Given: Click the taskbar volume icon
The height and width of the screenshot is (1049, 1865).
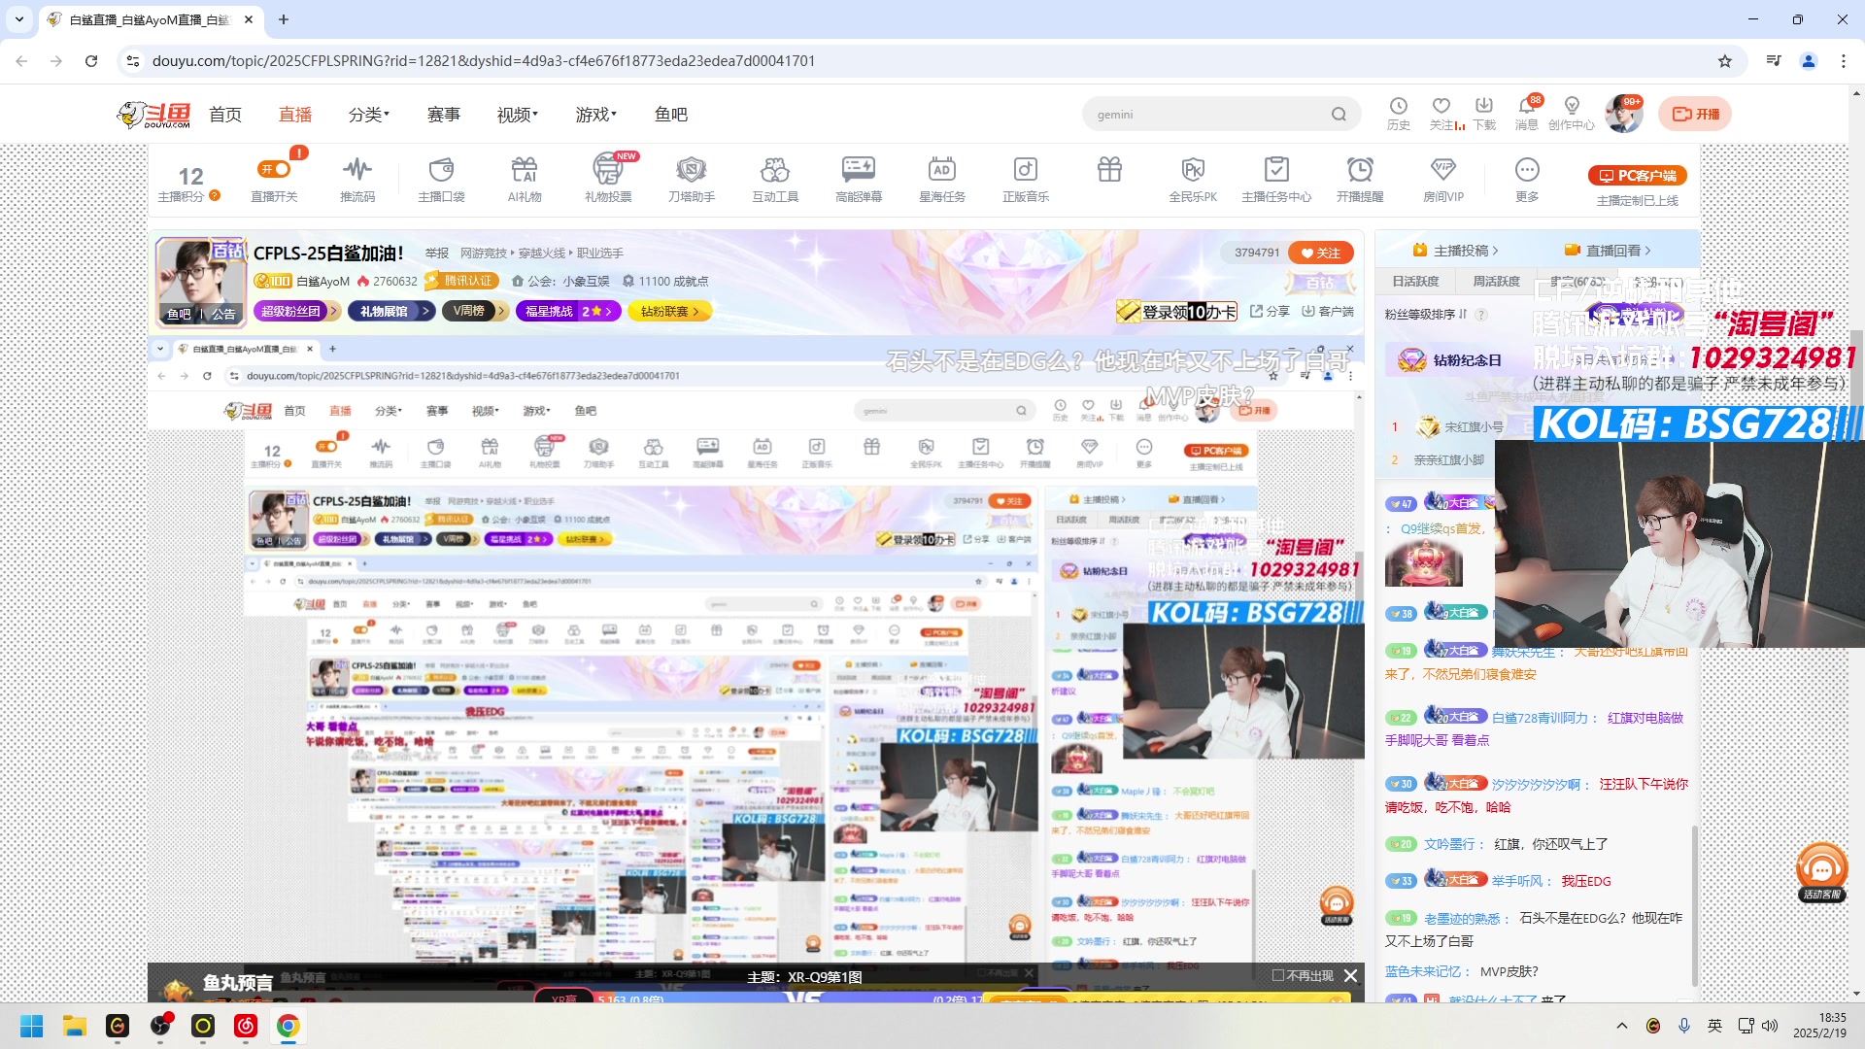Looking at the screenshot, I should tap(1770, 1026).
